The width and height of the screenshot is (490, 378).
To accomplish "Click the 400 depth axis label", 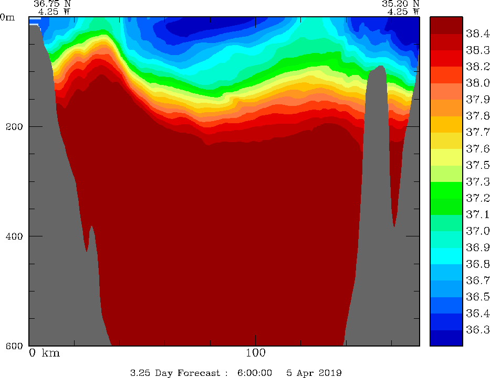I will [x=16, y=236].
